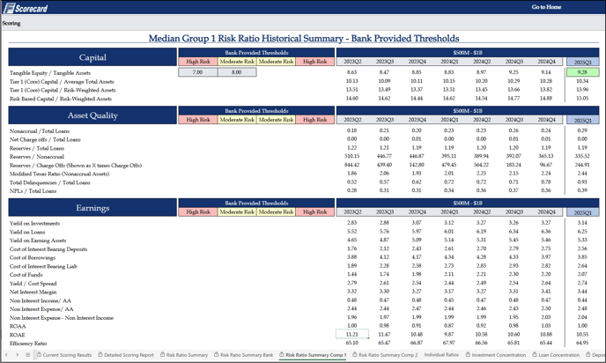Select the Net Charge offs / Total Loans label

click(x=45, y=139)
